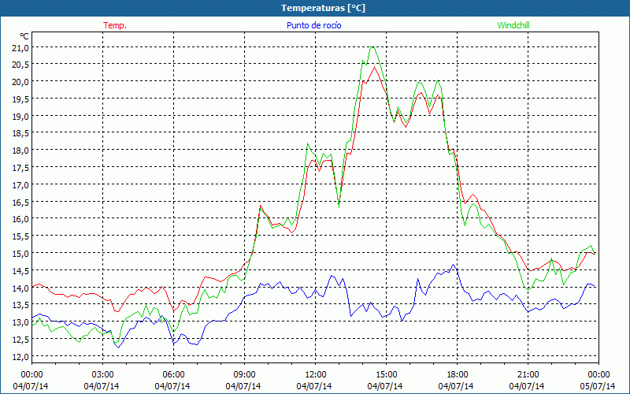Viewport: 630px width, 394px height.
Task: Click the 18:00 time axis label
Action: click(x=458, y=374)
